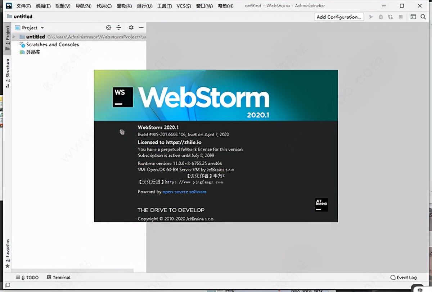The image size is (432, 292).
Task: Open the VCS(S) menu
Action: click(x=184, y=6)
